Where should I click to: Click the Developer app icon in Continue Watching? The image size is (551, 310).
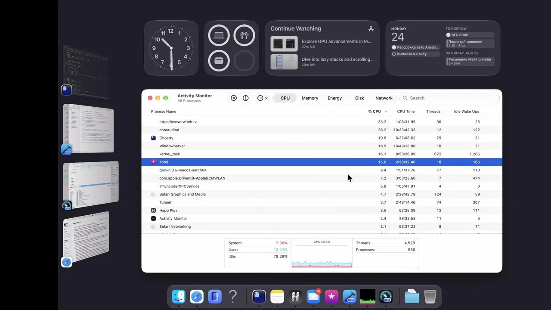[371, 29]
